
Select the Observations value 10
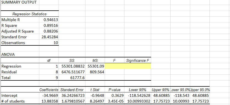(x=49, y=43)
